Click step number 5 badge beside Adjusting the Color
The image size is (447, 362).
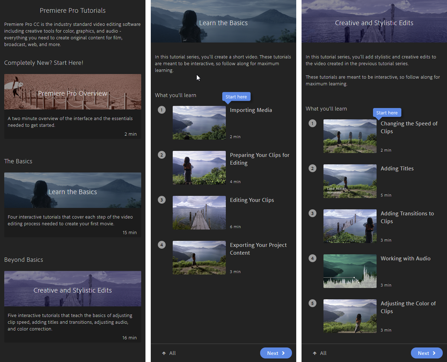[x=313, y=303]
